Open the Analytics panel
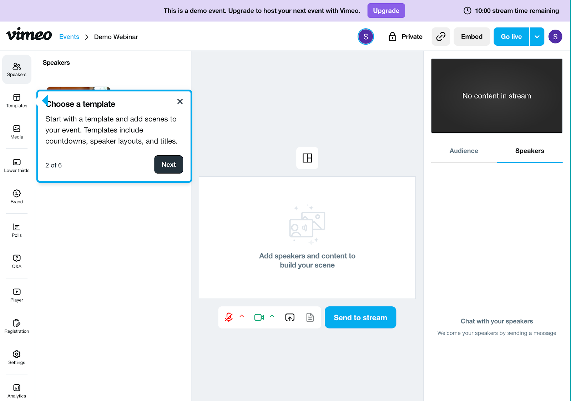571x401 pixels. [x=16, y=390]
